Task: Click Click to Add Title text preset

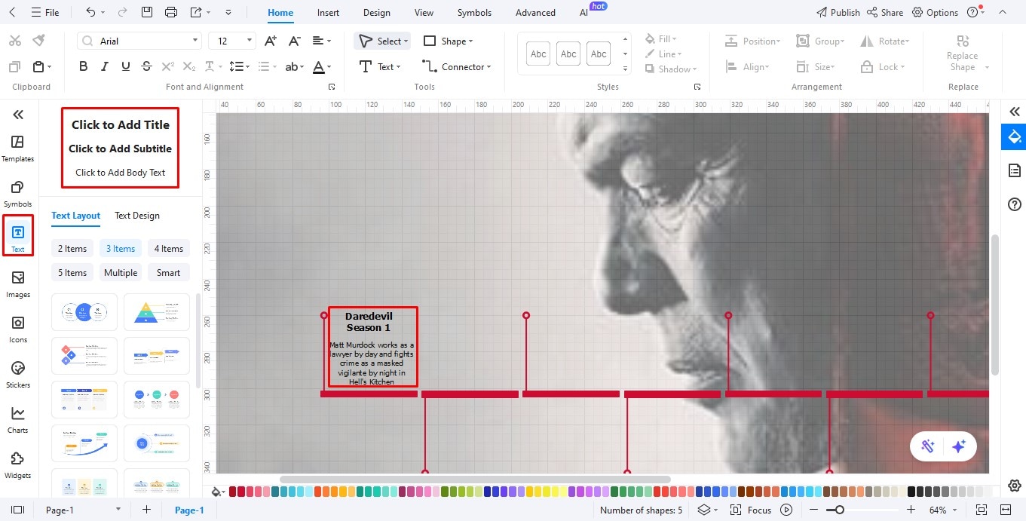Action: (x=121, y=124)
